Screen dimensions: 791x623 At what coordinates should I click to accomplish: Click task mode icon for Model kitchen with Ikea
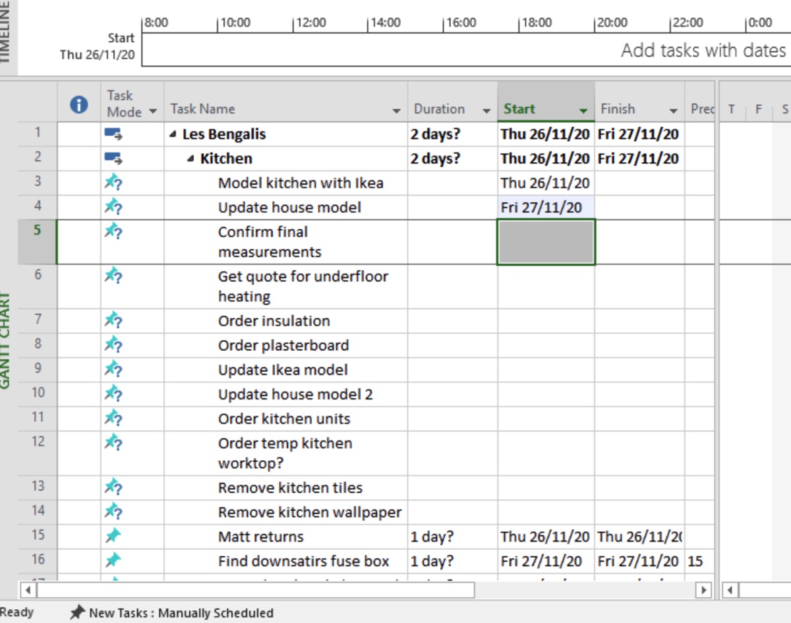click(113, 183)
